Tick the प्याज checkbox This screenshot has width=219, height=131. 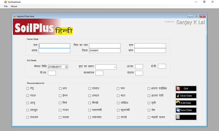28,96
